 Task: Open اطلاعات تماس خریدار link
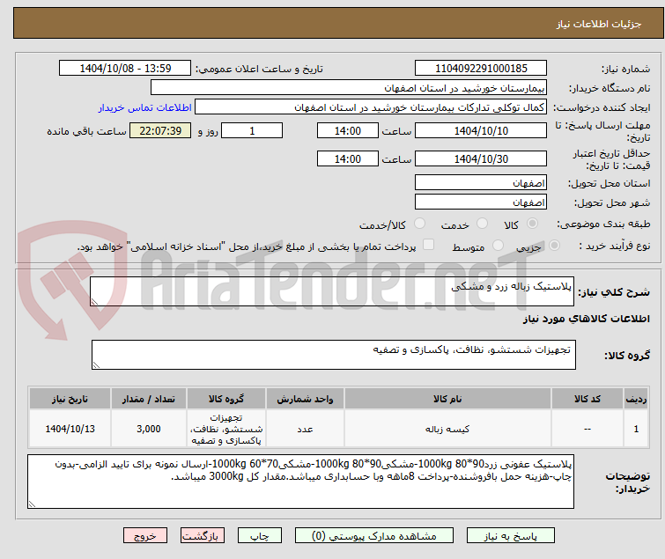[145, 107]
